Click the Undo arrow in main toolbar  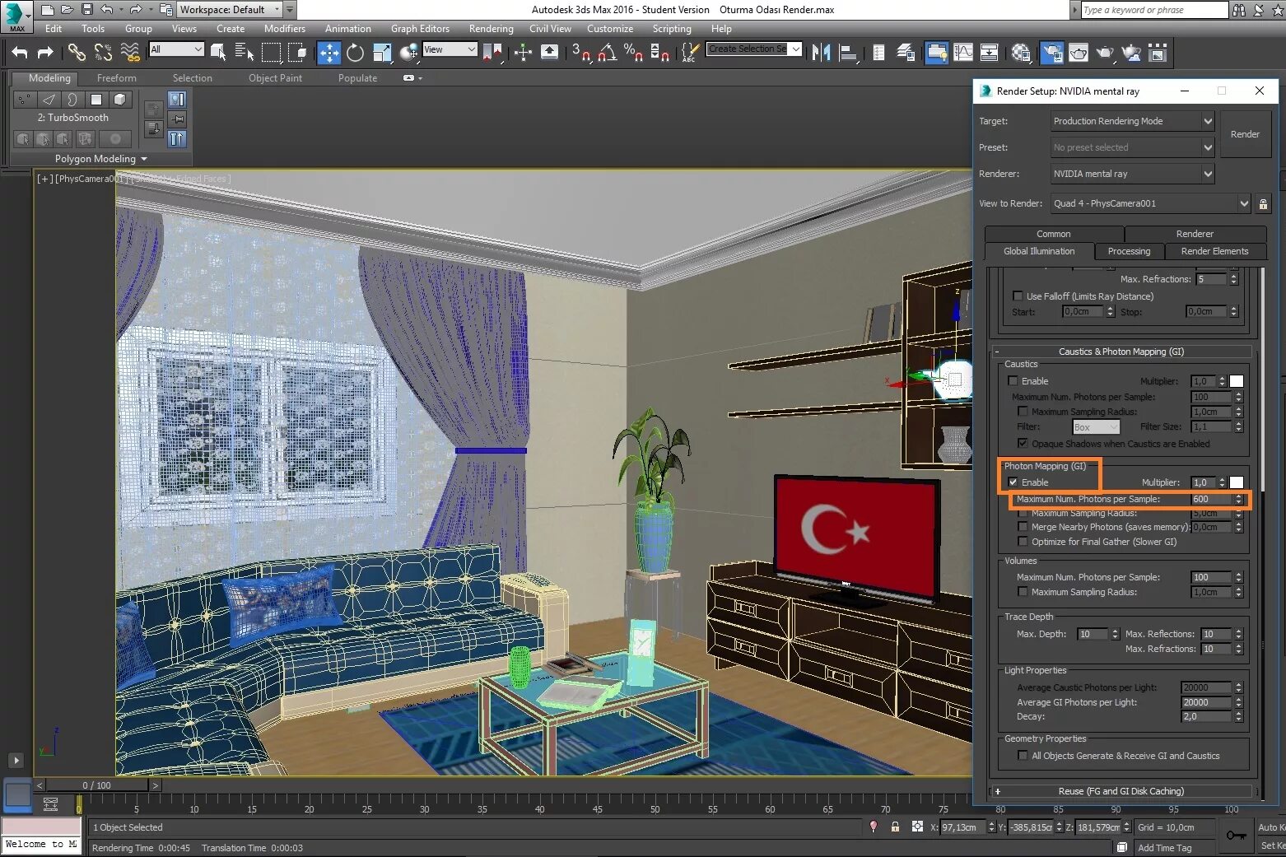coord(20,53)
